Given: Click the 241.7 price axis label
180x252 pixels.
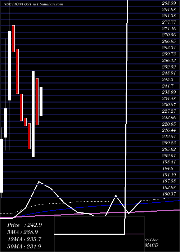Looking at the screenshot, I should tap(168, 86).
